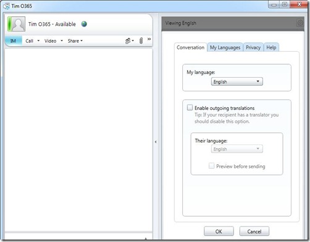Screen dimensions: 310x242
Task: Click the paperclip attachment icon
Action: point(141,41)
